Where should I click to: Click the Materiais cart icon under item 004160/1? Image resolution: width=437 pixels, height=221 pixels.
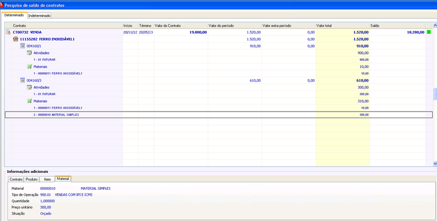29,66
